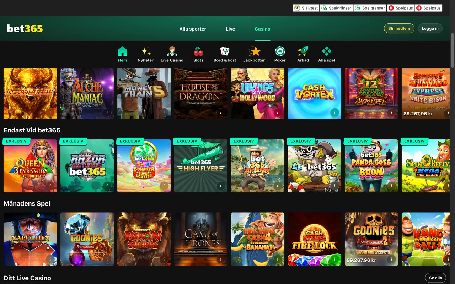Open the Live Casino dealer category
Screen dimensions: 455x284
pos(172,54)
